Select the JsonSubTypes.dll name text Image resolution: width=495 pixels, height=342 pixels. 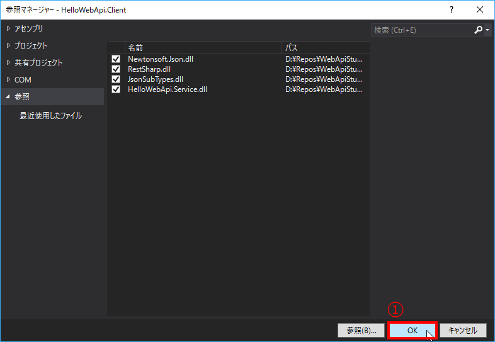pyautogui.click(x=156, y=79)
